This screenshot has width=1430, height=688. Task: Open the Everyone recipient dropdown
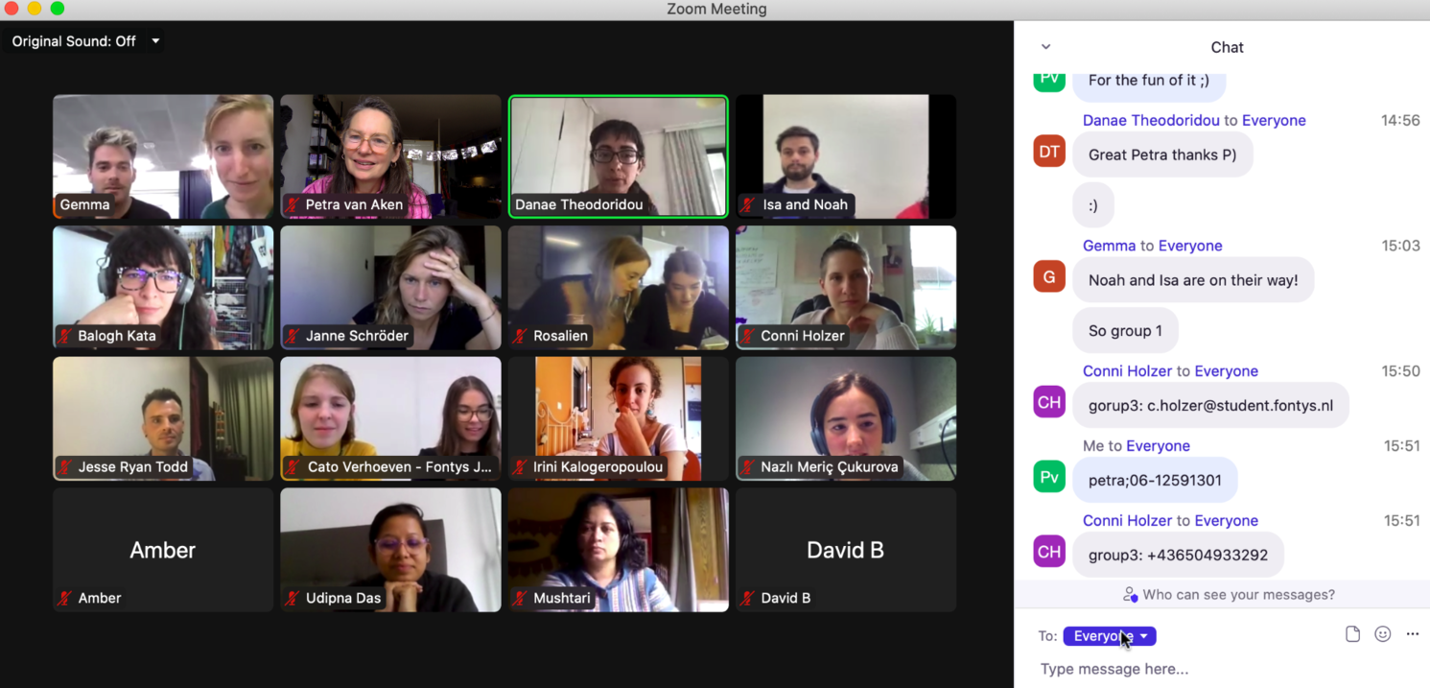coord(1110,636)
